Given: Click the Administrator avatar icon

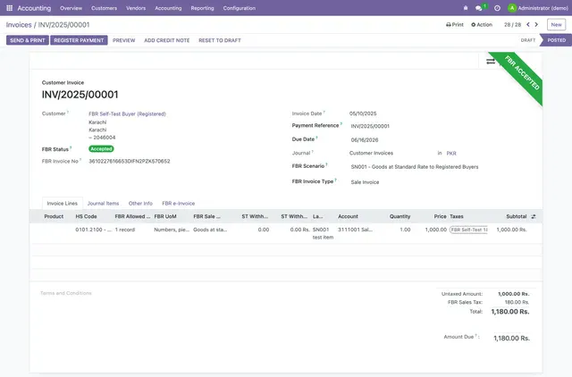Looking at the screenshot, I should pos(512,8).
